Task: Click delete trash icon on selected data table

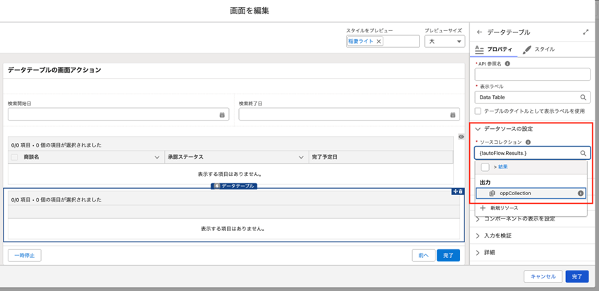Action: (x=461, y=191)
